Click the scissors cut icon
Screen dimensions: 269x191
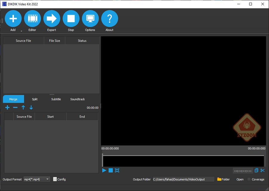[x=262, y=170]
